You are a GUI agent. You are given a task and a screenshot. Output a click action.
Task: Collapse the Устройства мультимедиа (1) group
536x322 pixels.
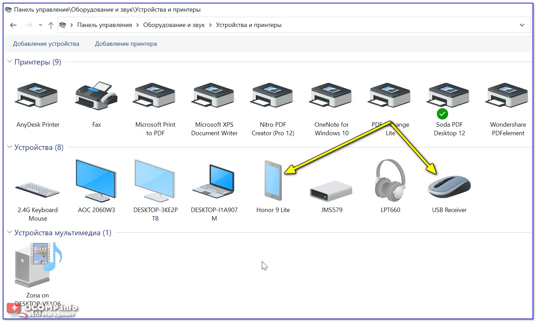click(10, 233)
